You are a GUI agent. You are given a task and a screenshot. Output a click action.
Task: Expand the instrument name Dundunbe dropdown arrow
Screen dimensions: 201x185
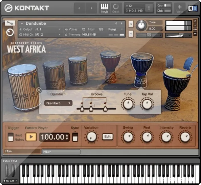coord(22,23)
